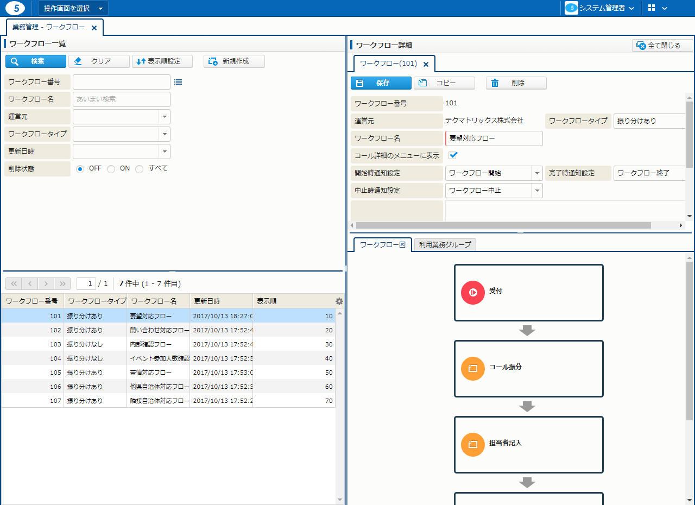695x505 pixels.
Task: Open grid column settings gear icon
Action: 339,301
